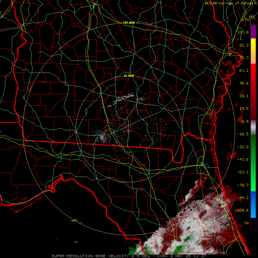Click the 100 NMI range ring label

click(129, 23)
